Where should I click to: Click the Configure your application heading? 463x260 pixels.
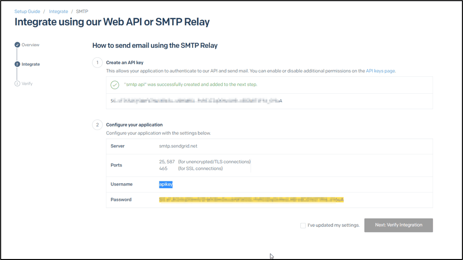(x=134, y=125)
